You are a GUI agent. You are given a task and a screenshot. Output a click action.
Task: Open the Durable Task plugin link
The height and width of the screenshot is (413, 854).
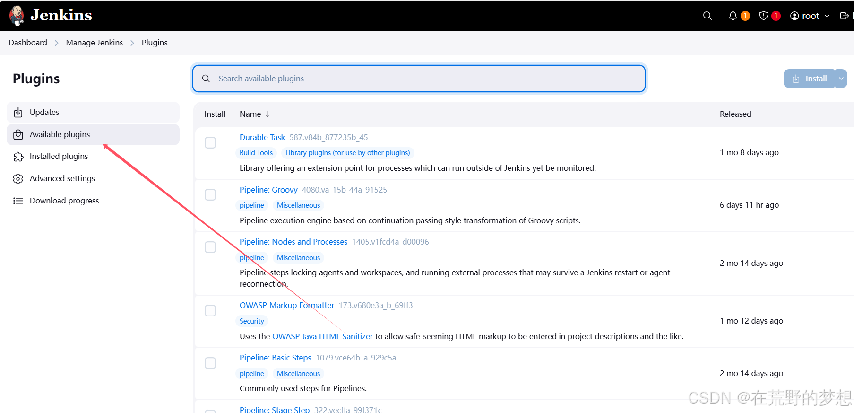pyautogui.click(x=262, y=137)
